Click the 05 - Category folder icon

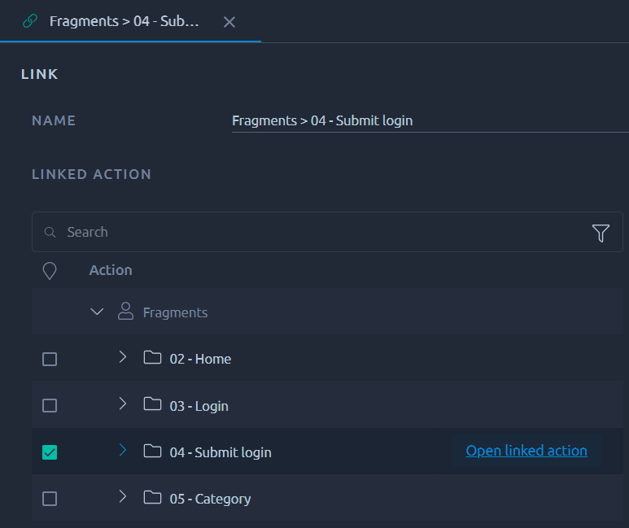(152, 497)
